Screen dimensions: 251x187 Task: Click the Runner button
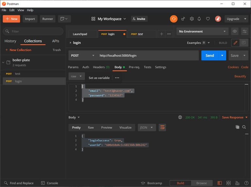47,19
